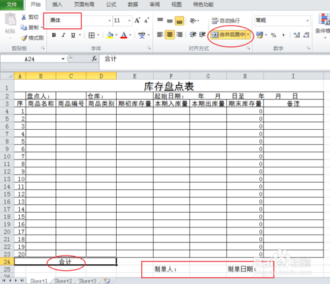Image resolution: width=330 pixels, height=284 pixels.
Task: Decrease decimal places
Action: [x=306, y=35]
